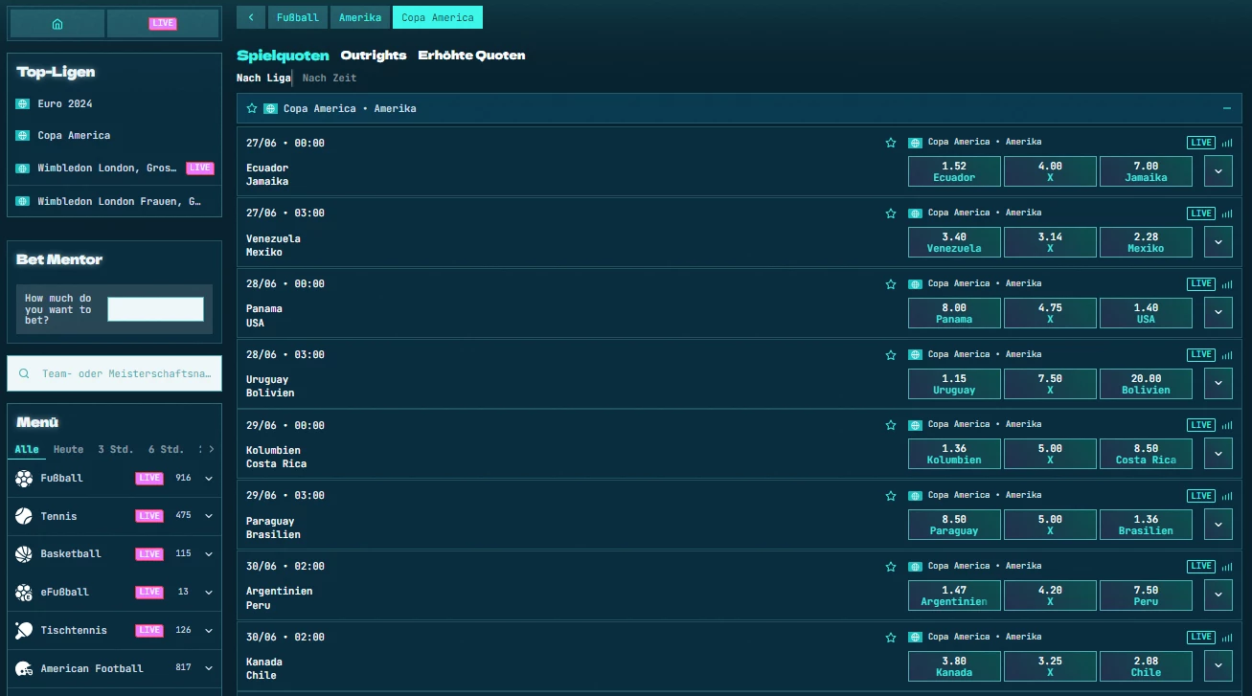Switch to the Outrights tab
1252x696 pixels.
[x=374, y=56]
